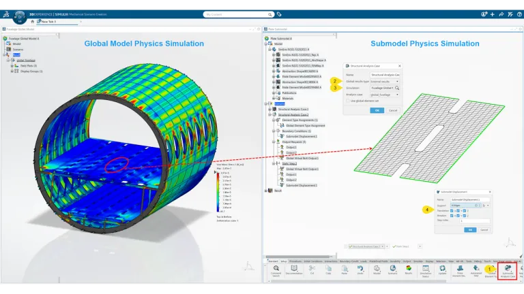Toggle Translation Y checkbox

(458, 211)
